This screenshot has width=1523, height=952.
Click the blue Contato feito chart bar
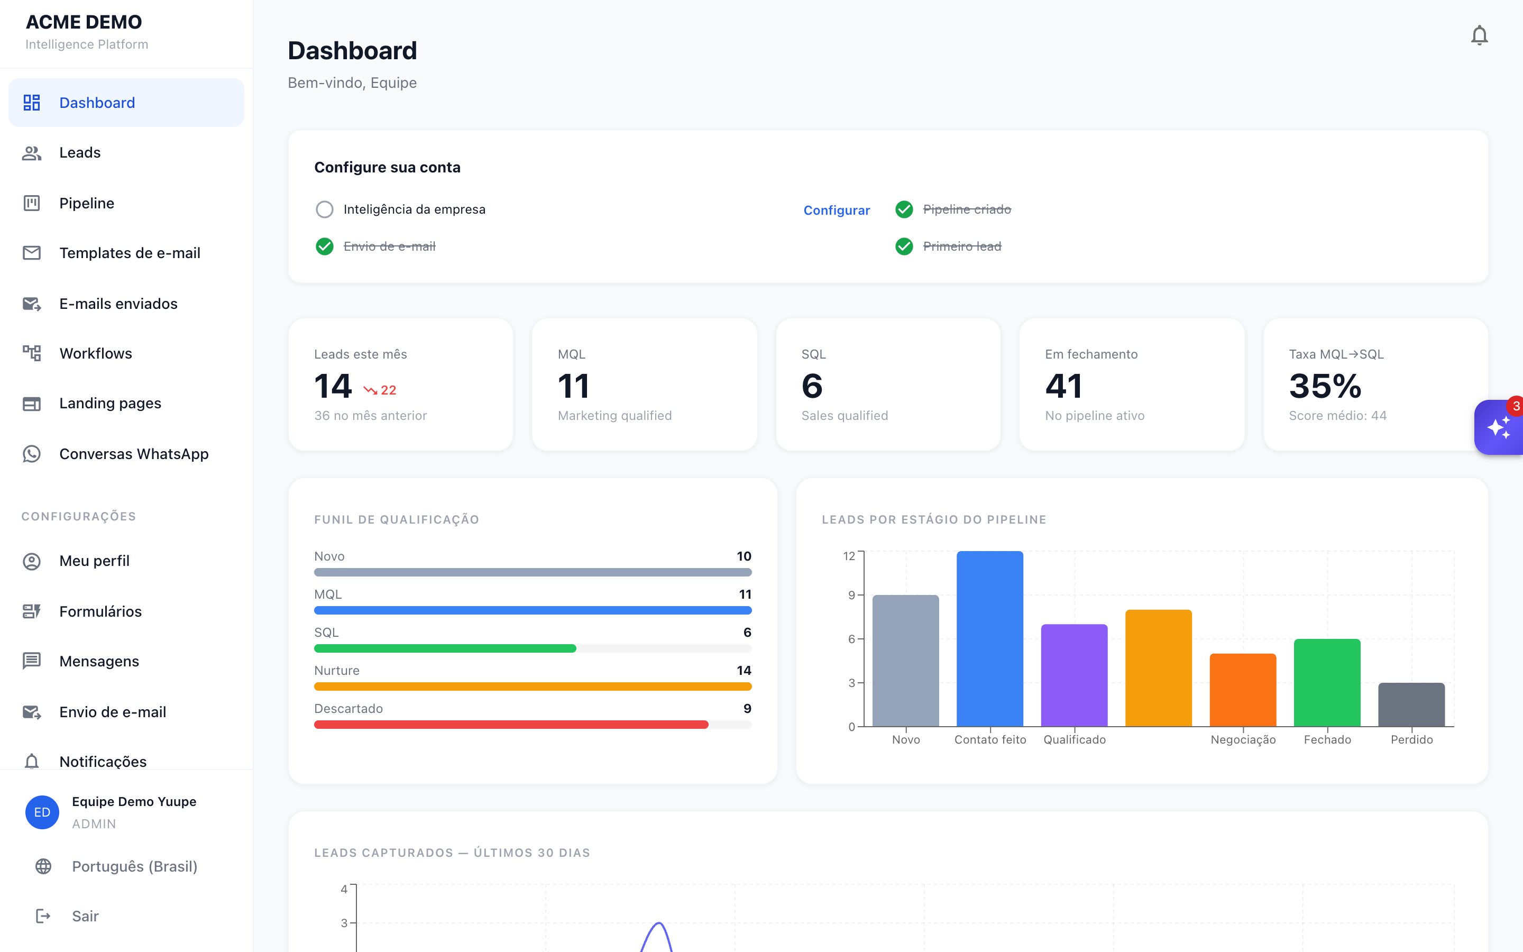tap(990, 638)
